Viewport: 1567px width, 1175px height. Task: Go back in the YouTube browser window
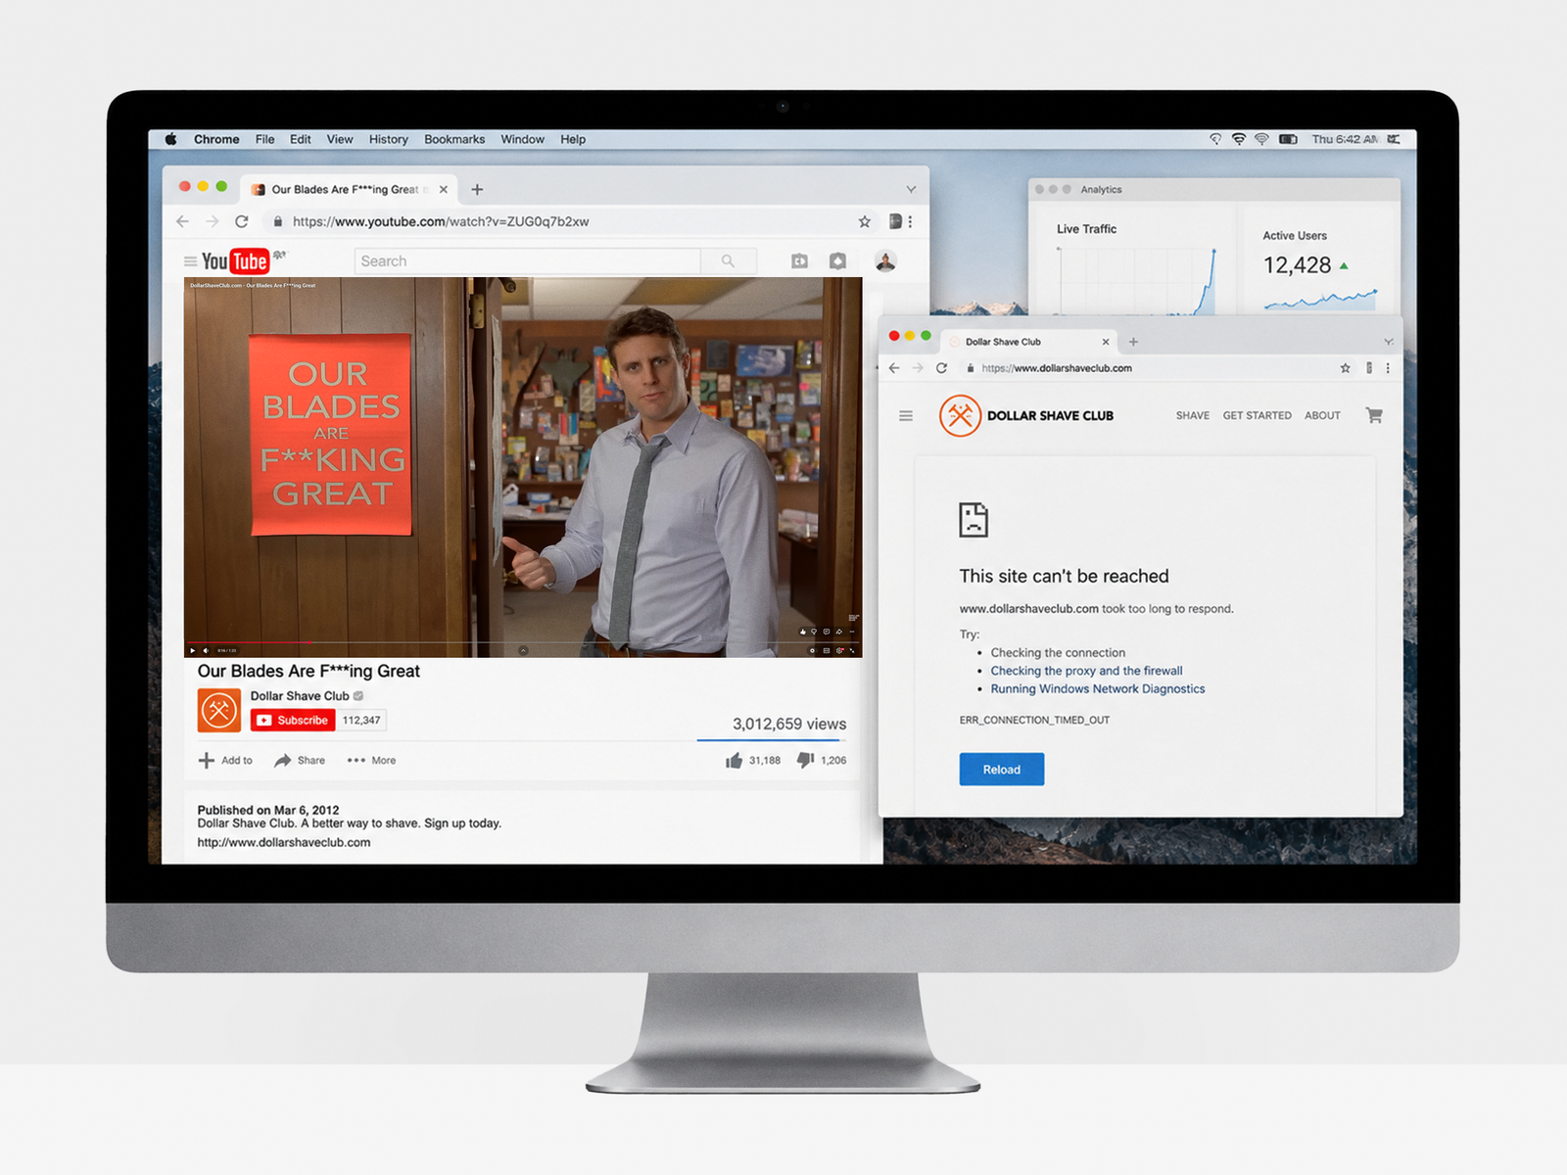click(182, 221)
